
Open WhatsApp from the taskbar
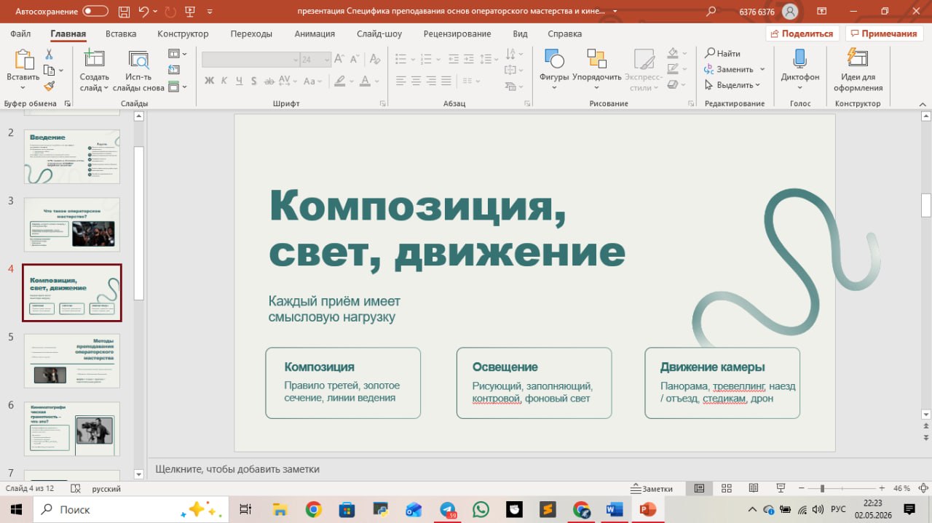481,509
